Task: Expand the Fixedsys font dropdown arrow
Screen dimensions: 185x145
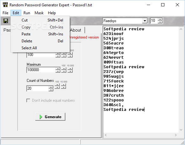Action: 145,21
